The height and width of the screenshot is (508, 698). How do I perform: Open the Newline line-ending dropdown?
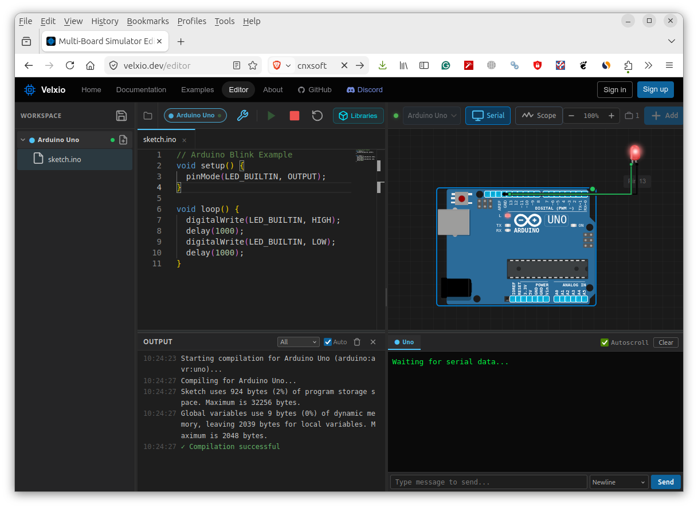pos(618,482)
